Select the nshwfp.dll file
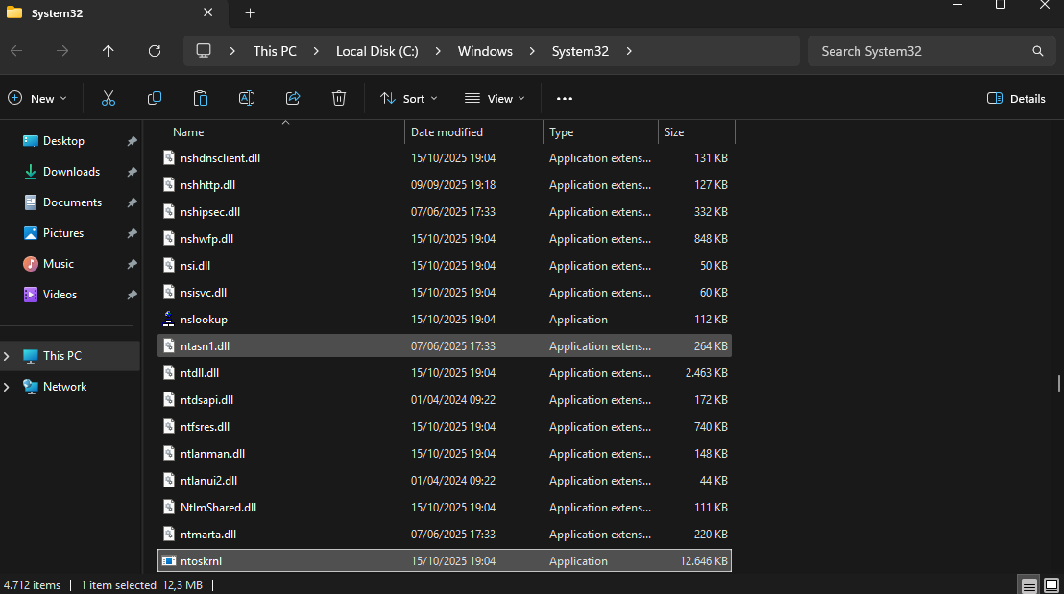 tap(445, 239)
